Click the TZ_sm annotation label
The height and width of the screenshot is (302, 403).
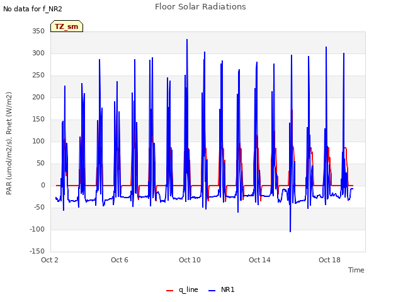pyautogui.click(x=67, y=26)
